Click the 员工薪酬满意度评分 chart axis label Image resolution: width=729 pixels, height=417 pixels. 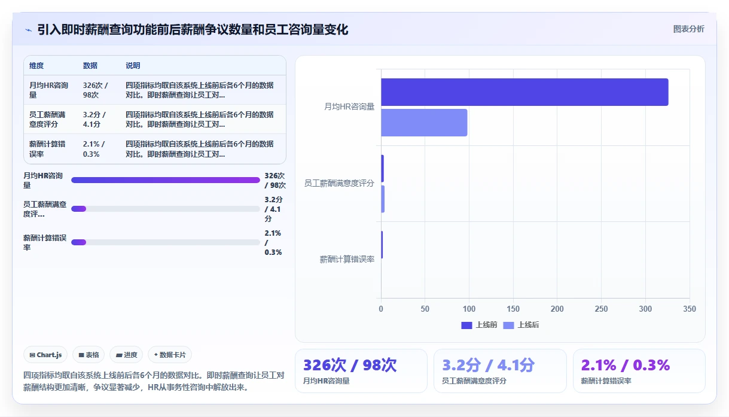[339, 183]
